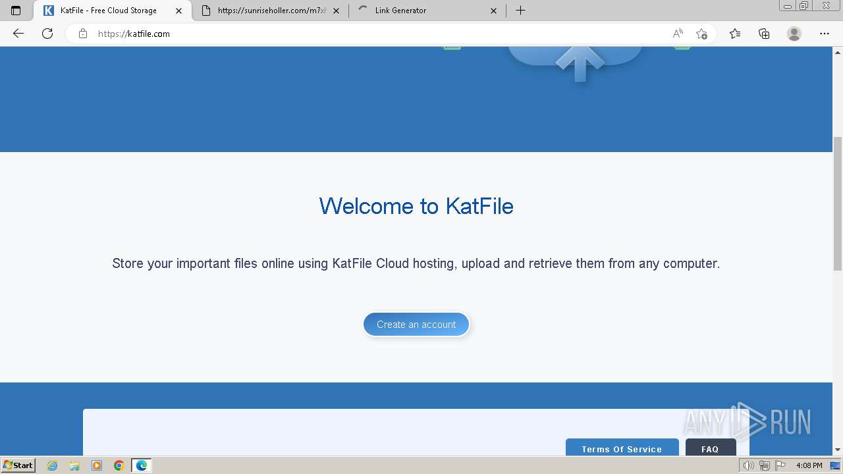Switch to the Link Generator tab
The height and width of the screenshot is (474, 843).
pos(428,11)
